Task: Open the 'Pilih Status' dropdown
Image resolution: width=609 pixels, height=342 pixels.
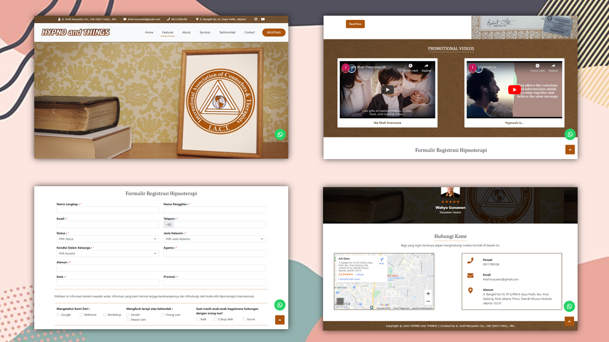Action: [108, 239]
